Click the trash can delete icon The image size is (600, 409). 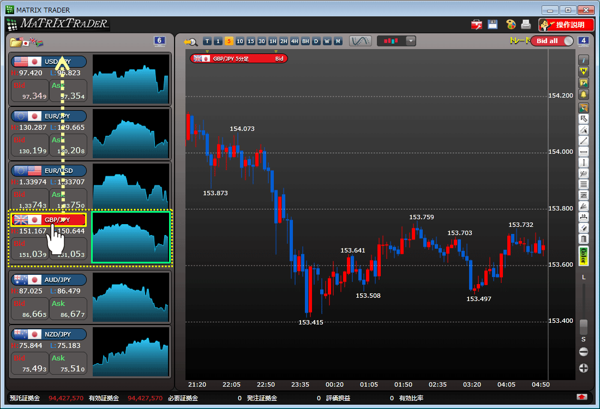(583, 239)
